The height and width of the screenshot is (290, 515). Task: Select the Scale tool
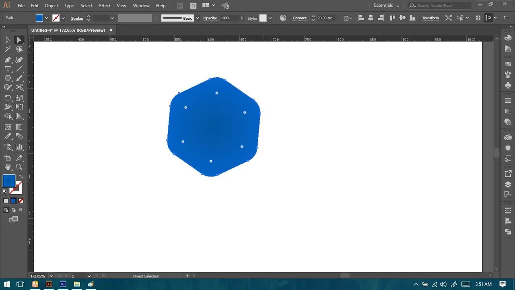(x=19, y=97)
